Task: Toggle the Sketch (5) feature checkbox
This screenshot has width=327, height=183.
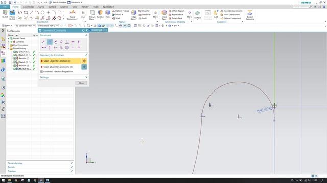Action: (x=15, y=69)
